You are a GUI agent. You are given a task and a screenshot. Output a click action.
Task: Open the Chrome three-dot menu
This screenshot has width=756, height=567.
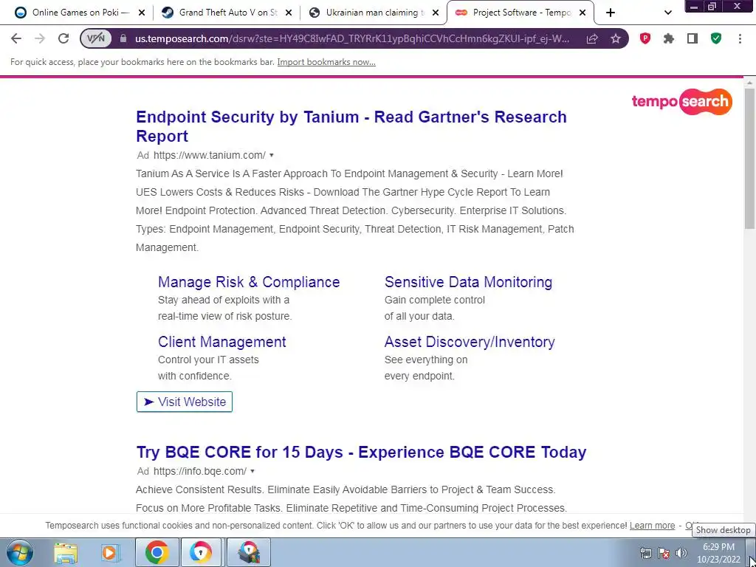click(x=740, y=38)
